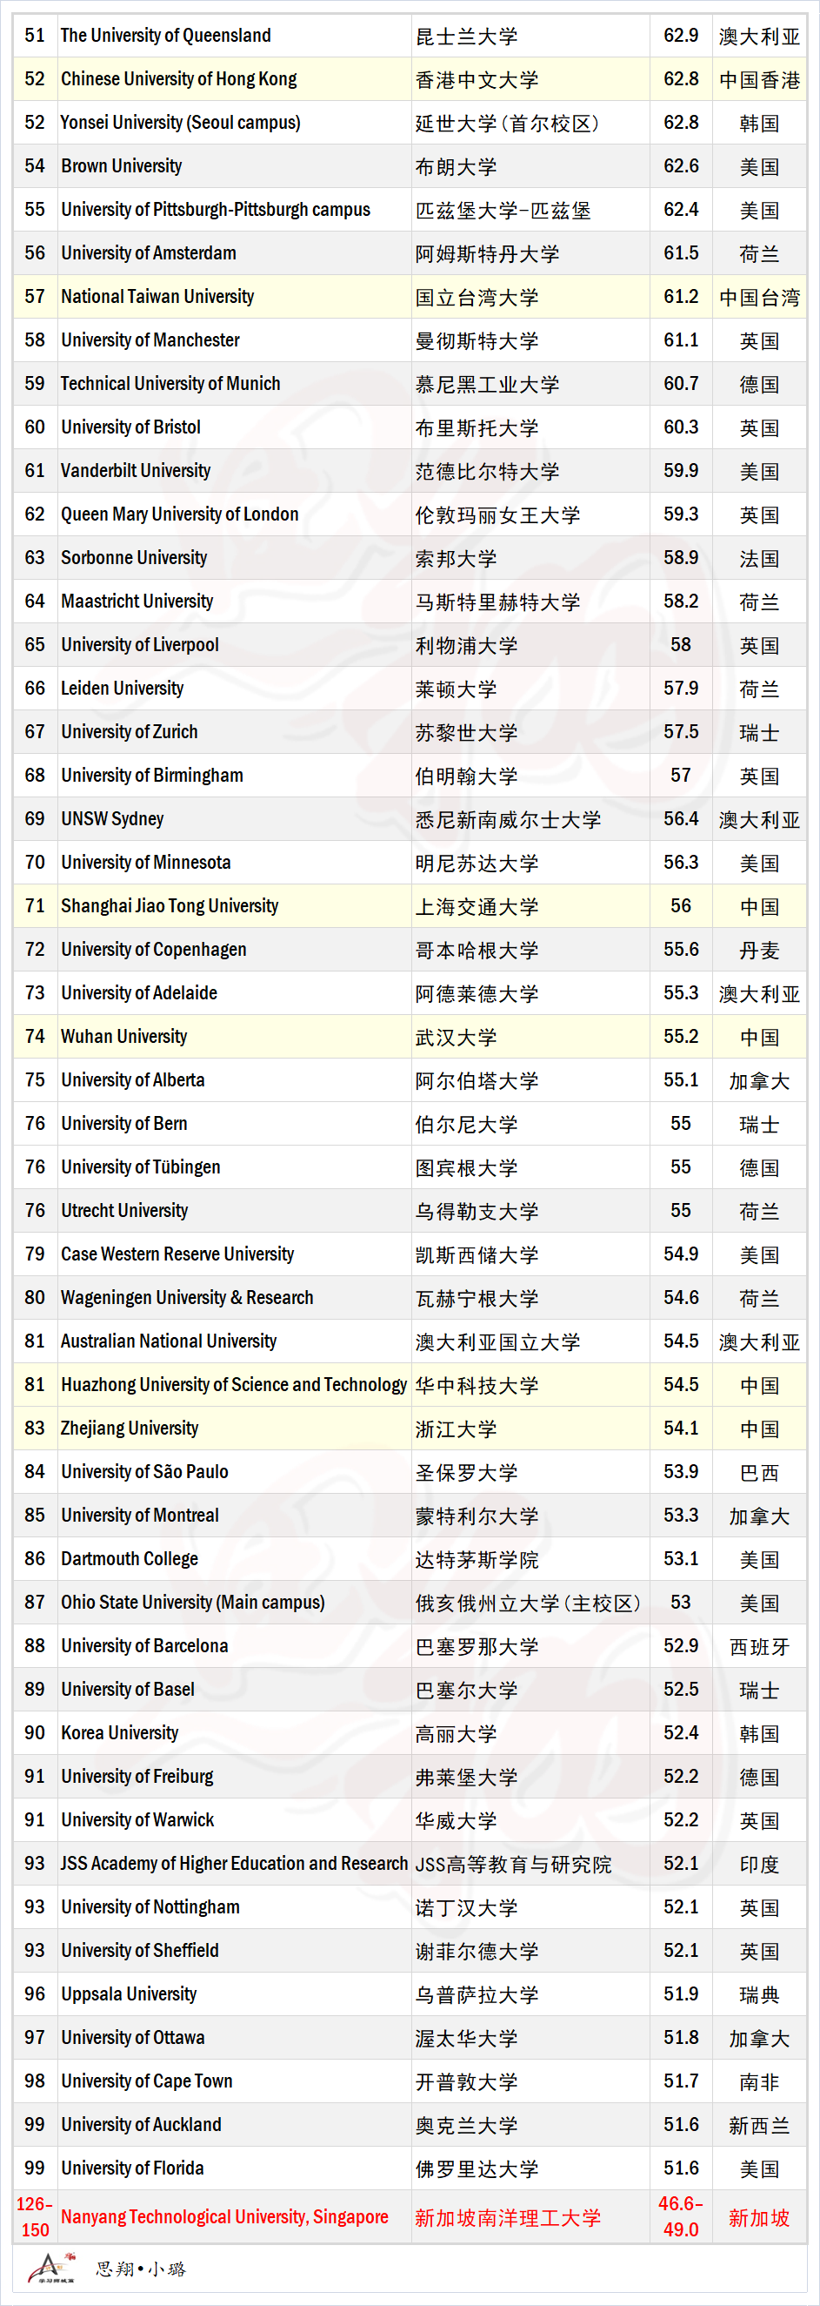Select "University of Montreal"
820x2306 pixels.
coord(140,1516)
